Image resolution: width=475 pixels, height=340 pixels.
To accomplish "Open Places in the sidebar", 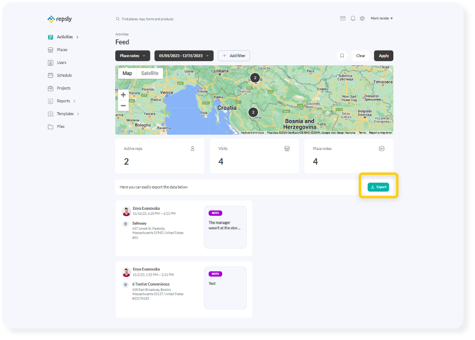I will pos(62,50).
